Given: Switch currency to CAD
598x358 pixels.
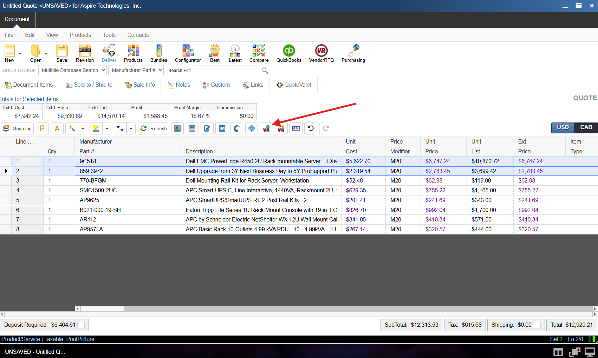Looking at the screenshot, I should 586,127.
